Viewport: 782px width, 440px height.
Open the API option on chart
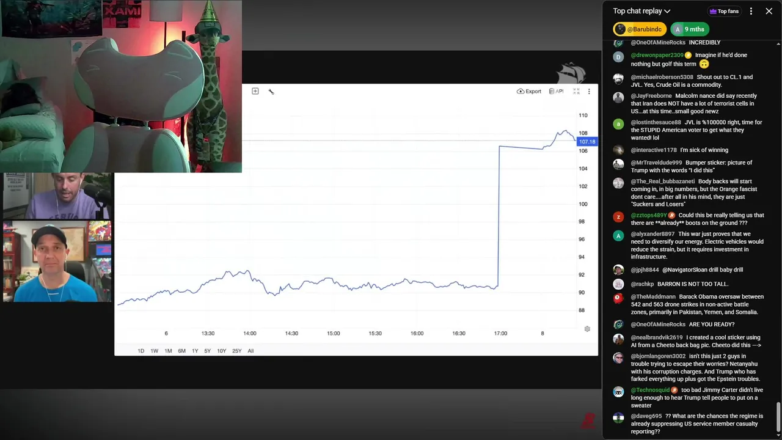tap(556, 91)
